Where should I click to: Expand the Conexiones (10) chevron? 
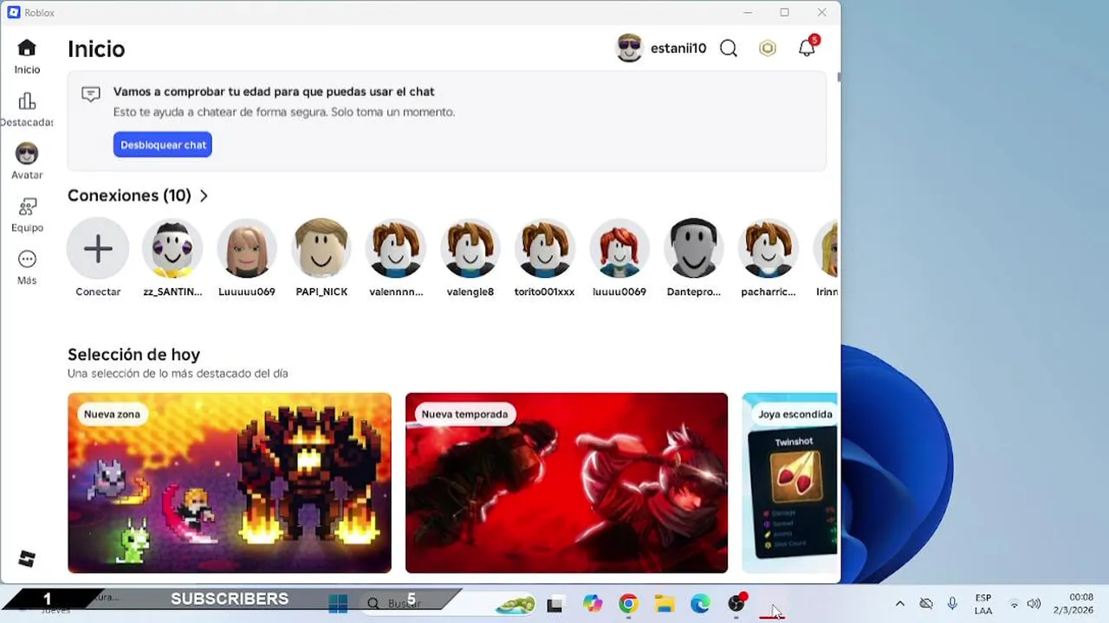(204, 196)
